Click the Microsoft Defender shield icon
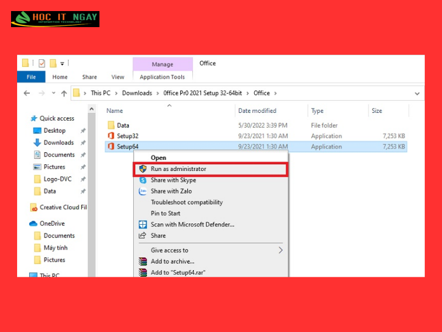The width and height of the screenshot is (442, 332). pos(143,225)
